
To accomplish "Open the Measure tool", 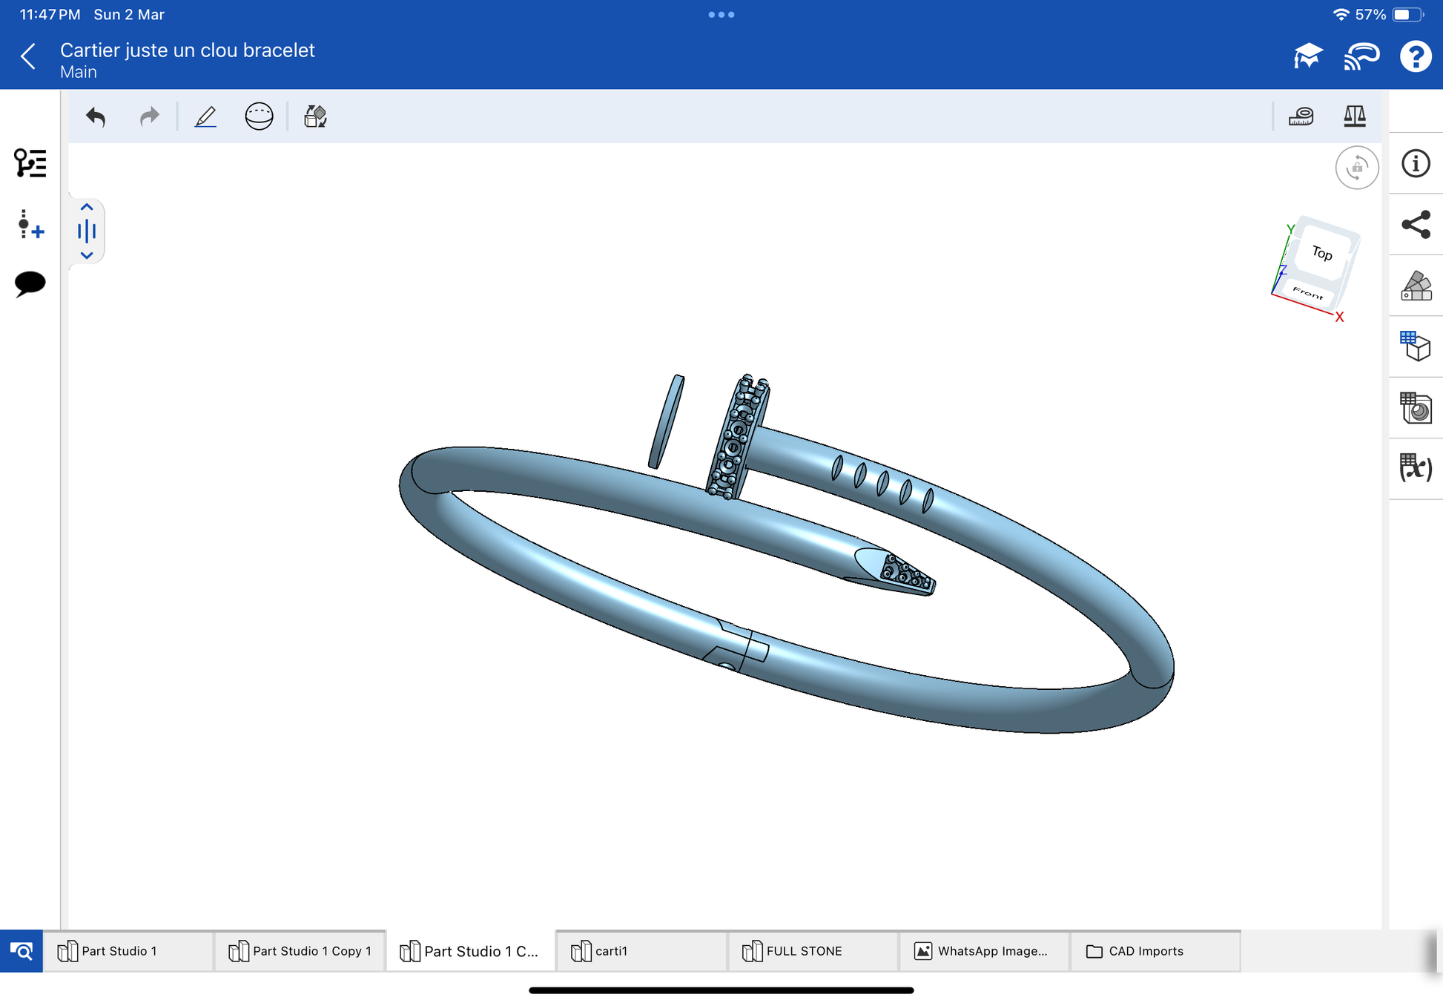I will pyautogui.click(x=1301, y=116).
